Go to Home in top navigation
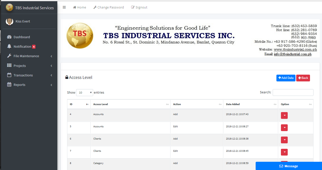322x170 pixels. point(80,7)
